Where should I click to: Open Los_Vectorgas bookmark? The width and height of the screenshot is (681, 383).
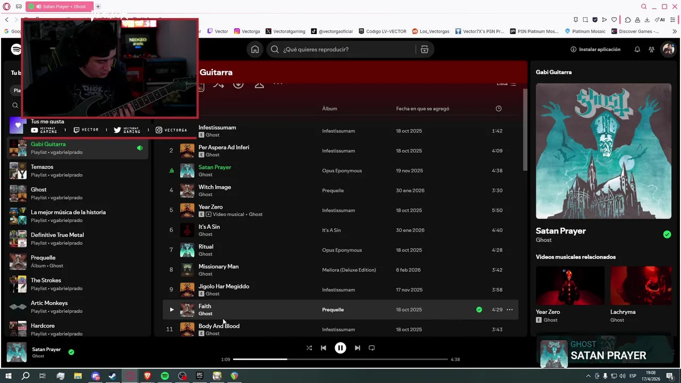(x=431, y=31)
